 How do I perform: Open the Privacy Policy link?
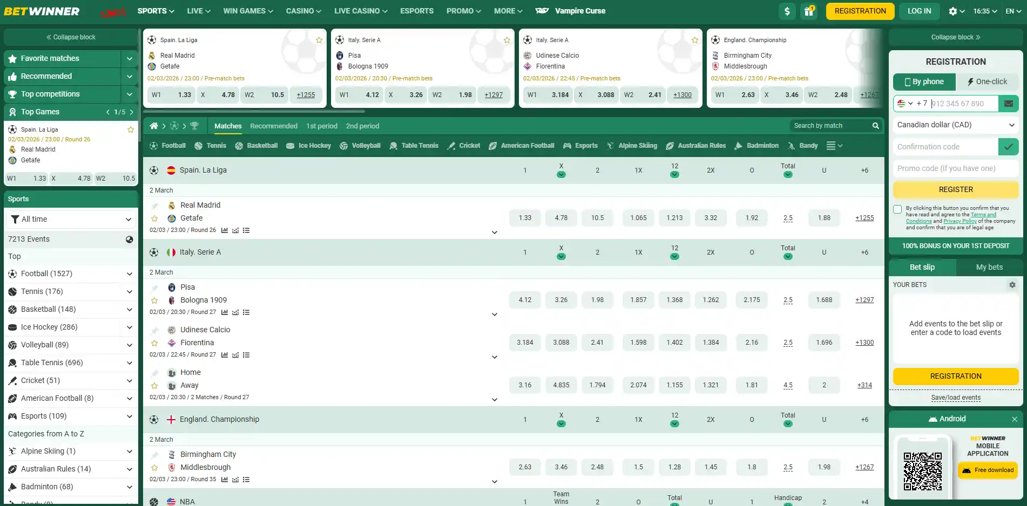click(x=960, y=221)
